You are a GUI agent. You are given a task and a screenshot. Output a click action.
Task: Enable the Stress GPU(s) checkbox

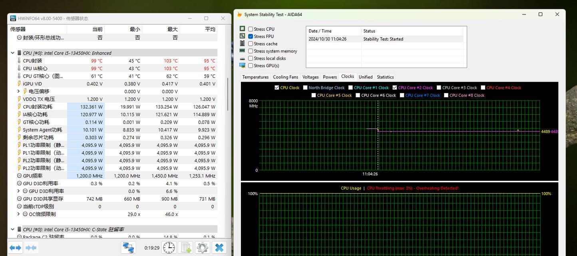click(x=251, y=66)
